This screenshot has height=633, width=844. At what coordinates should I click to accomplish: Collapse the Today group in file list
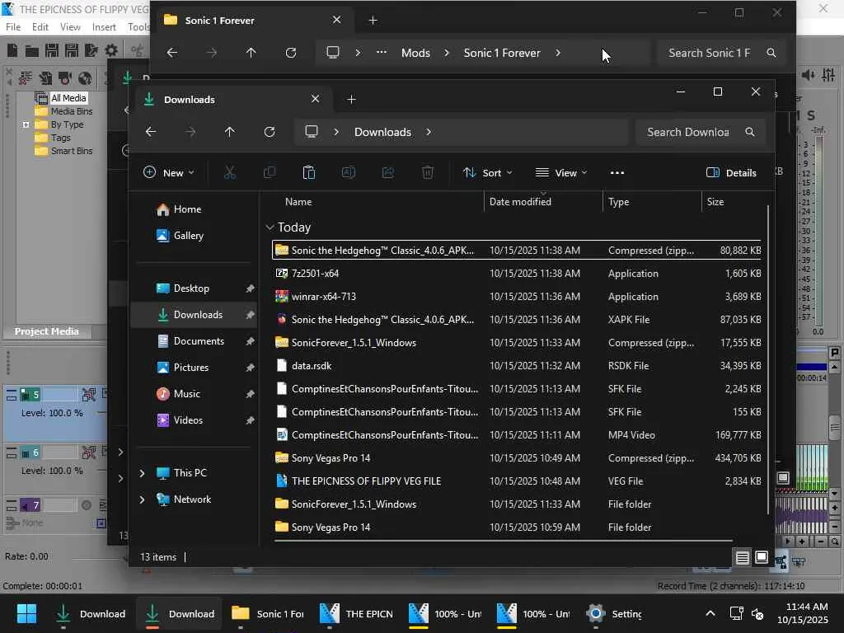point(270,227)
